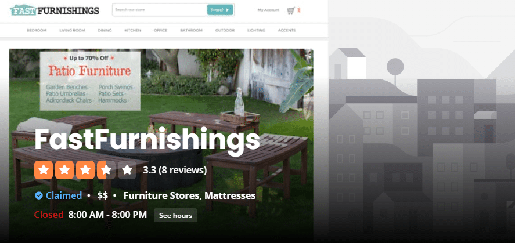Open the Bedroom category menu
The width and height of the screenshot is (515, 243).
coord(37,31)
